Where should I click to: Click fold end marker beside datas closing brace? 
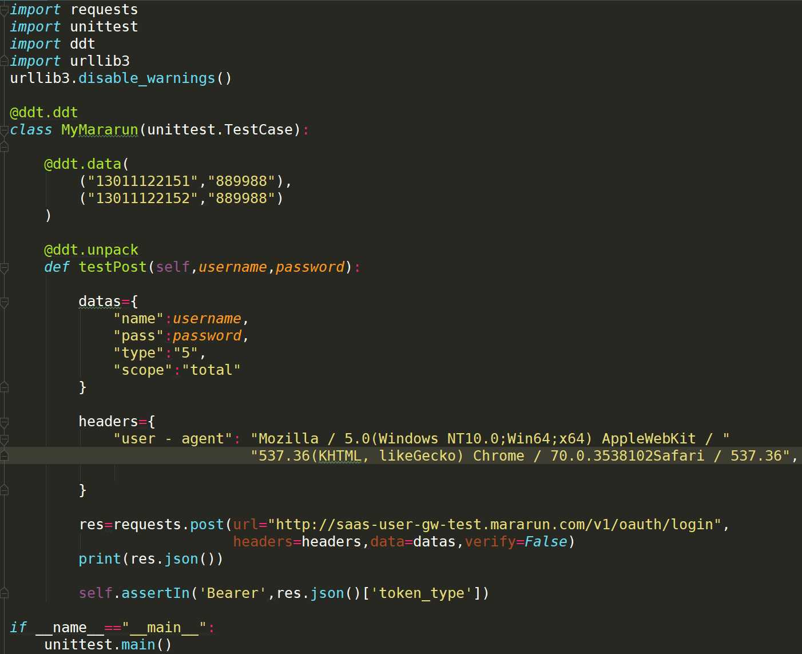4,387
